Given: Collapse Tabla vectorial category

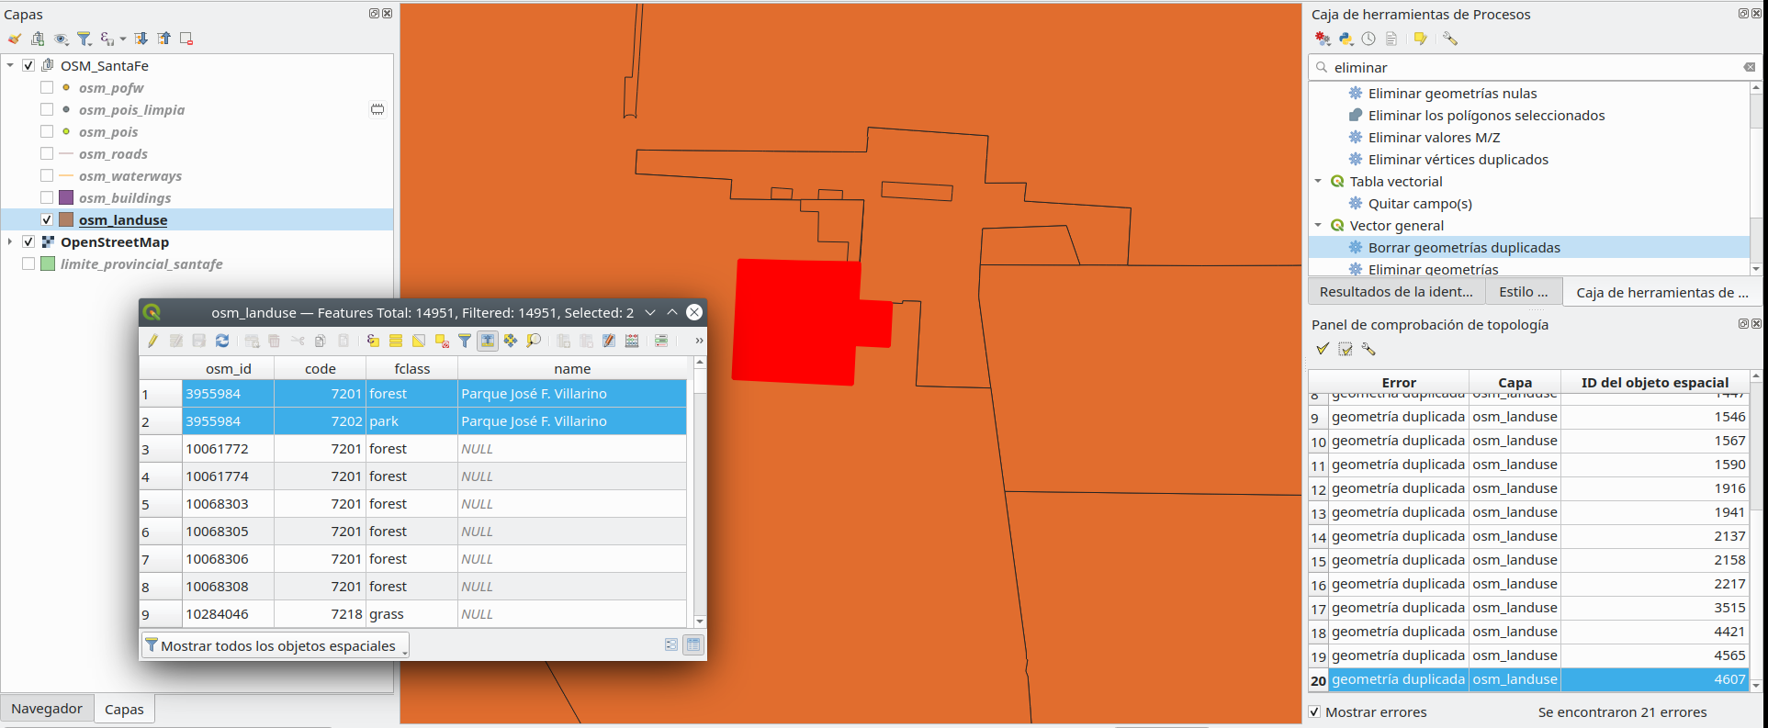Looking at the screenshot, I should coord(1318,181).
